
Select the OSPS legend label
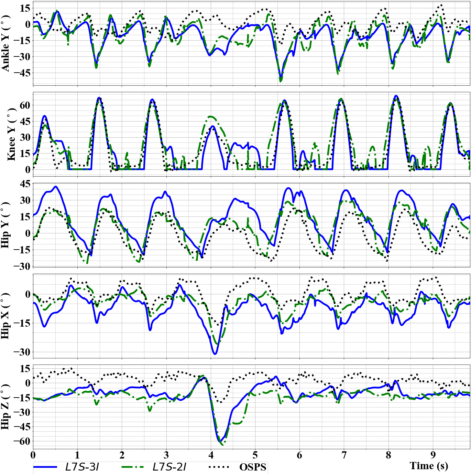253,467
